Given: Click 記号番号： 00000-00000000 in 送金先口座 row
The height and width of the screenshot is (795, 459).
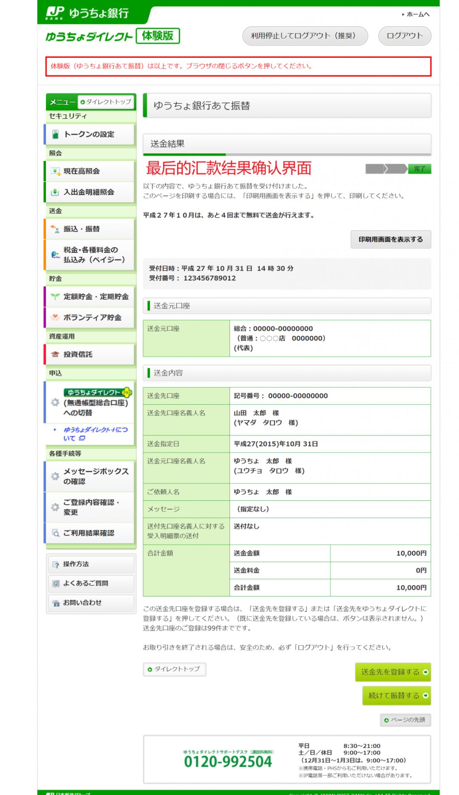Looking at the screenshot, I should [281, 396].
